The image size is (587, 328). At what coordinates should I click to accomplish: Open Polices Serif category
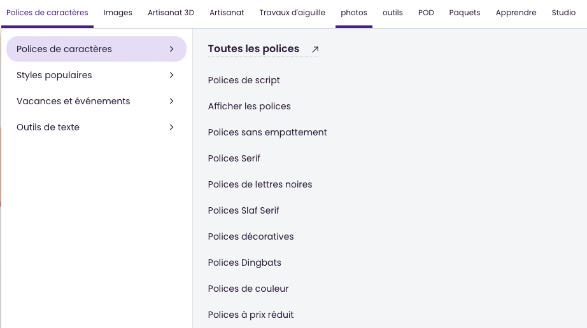point(234,158)
